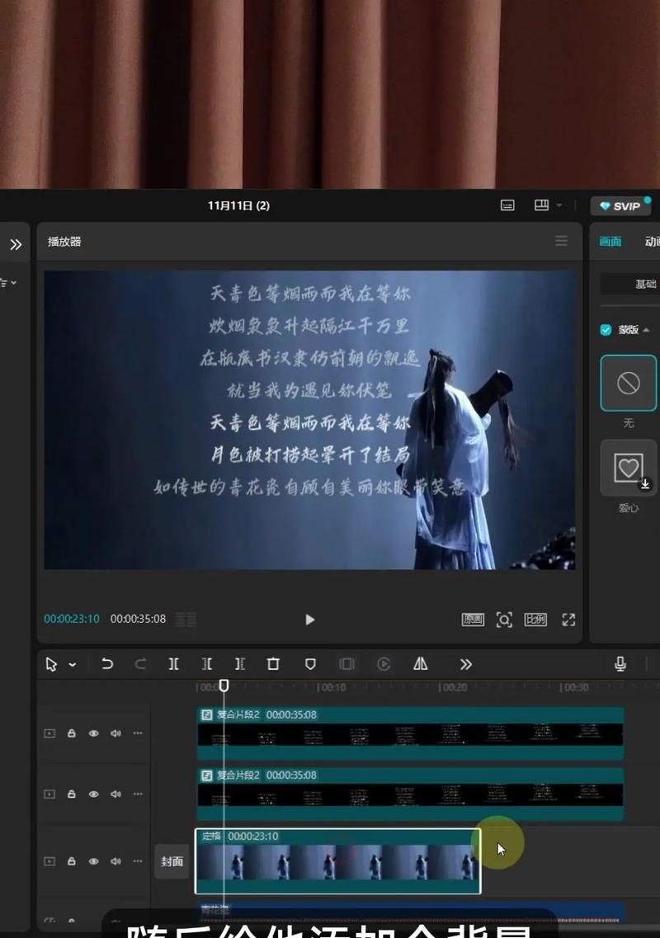Hide the 封面 main track with eye
The image size is (660, 938).
93,861
